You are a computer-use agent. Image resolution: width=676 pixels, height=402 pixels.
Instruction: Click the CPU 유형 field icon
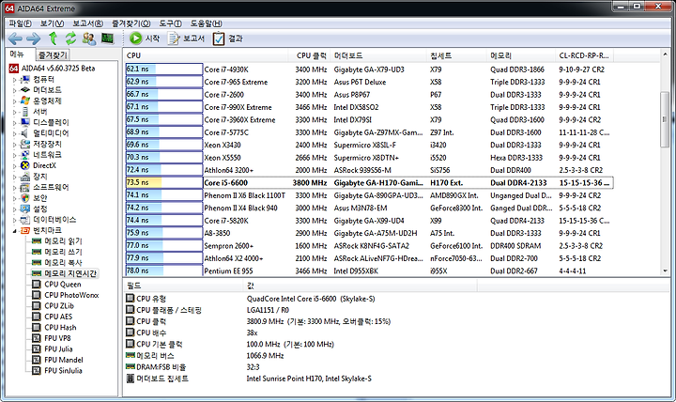[130, 298]
